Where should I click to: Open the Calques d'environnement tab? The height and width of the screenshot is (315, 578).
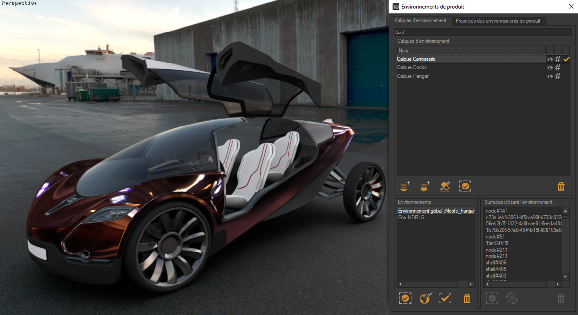point(422,21)
